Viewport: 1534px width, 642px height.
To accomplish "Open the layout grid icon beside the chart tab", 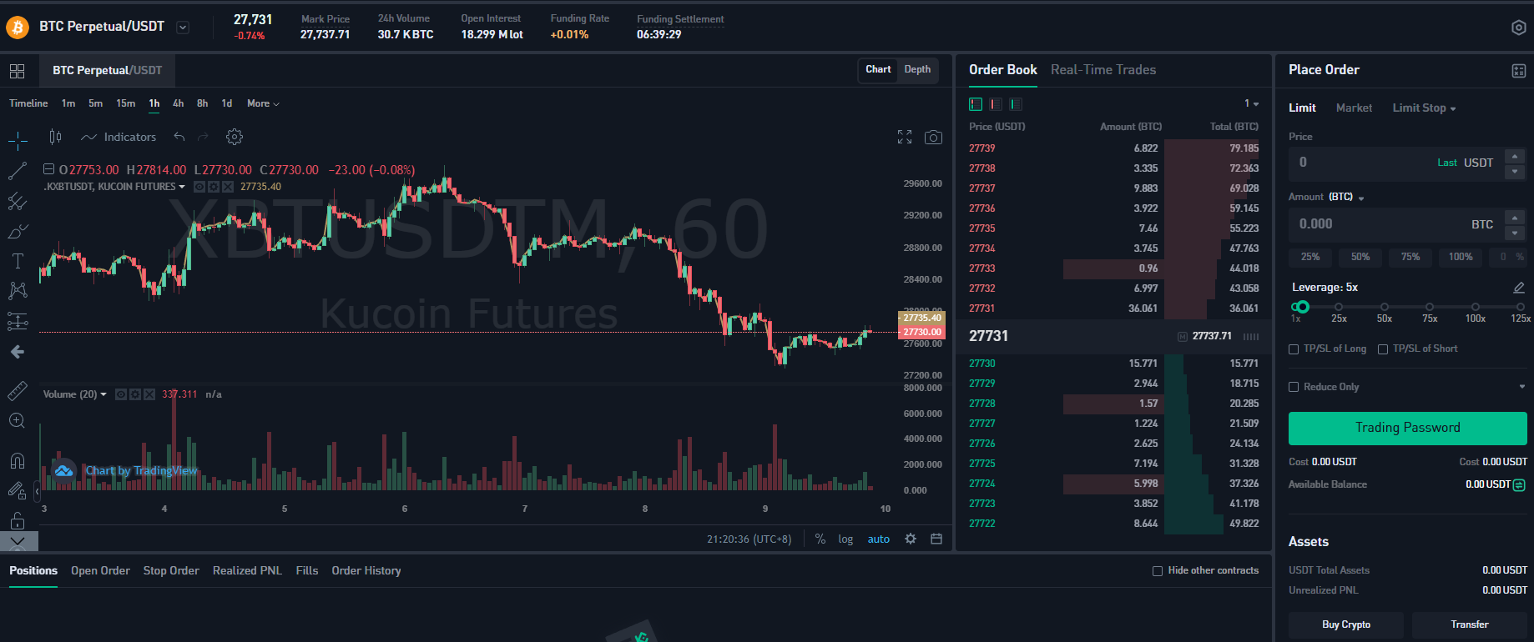I will coord(17,71).
